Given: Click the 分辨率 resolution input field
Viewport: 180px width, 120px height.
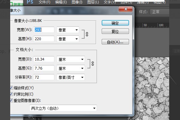Looking at the screenshot, I should click(44, 77).
